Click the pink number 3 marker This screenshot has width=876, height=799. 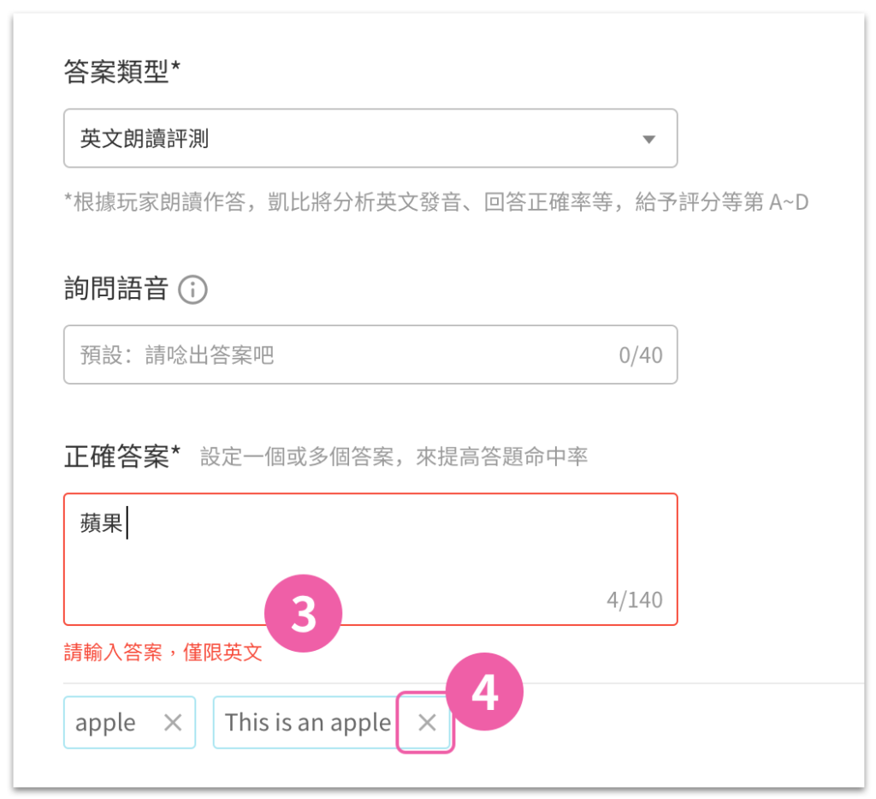303,613
